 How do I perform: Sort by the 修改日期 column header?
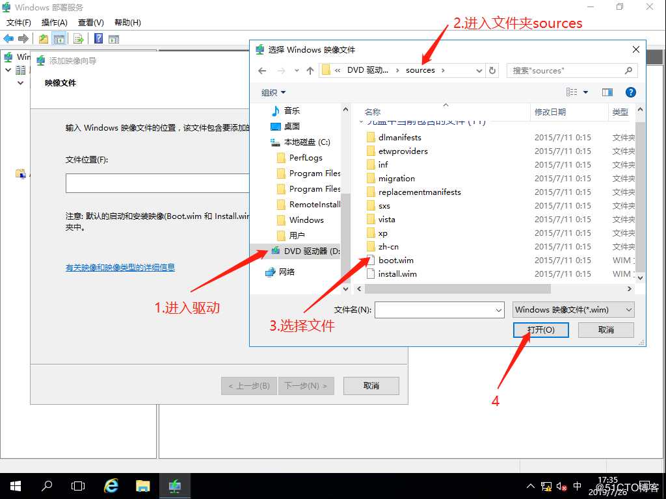pos(550,112)
